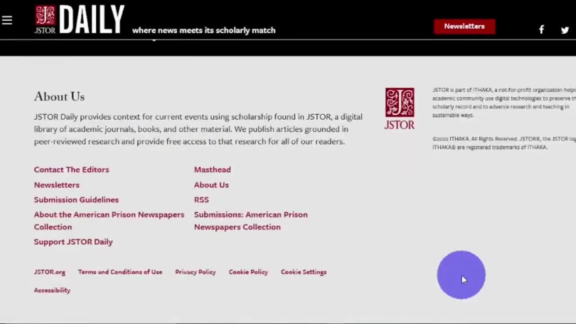Open the Masthead link
This screenshot has height=324, width=576.
click(x=212, y=169)
